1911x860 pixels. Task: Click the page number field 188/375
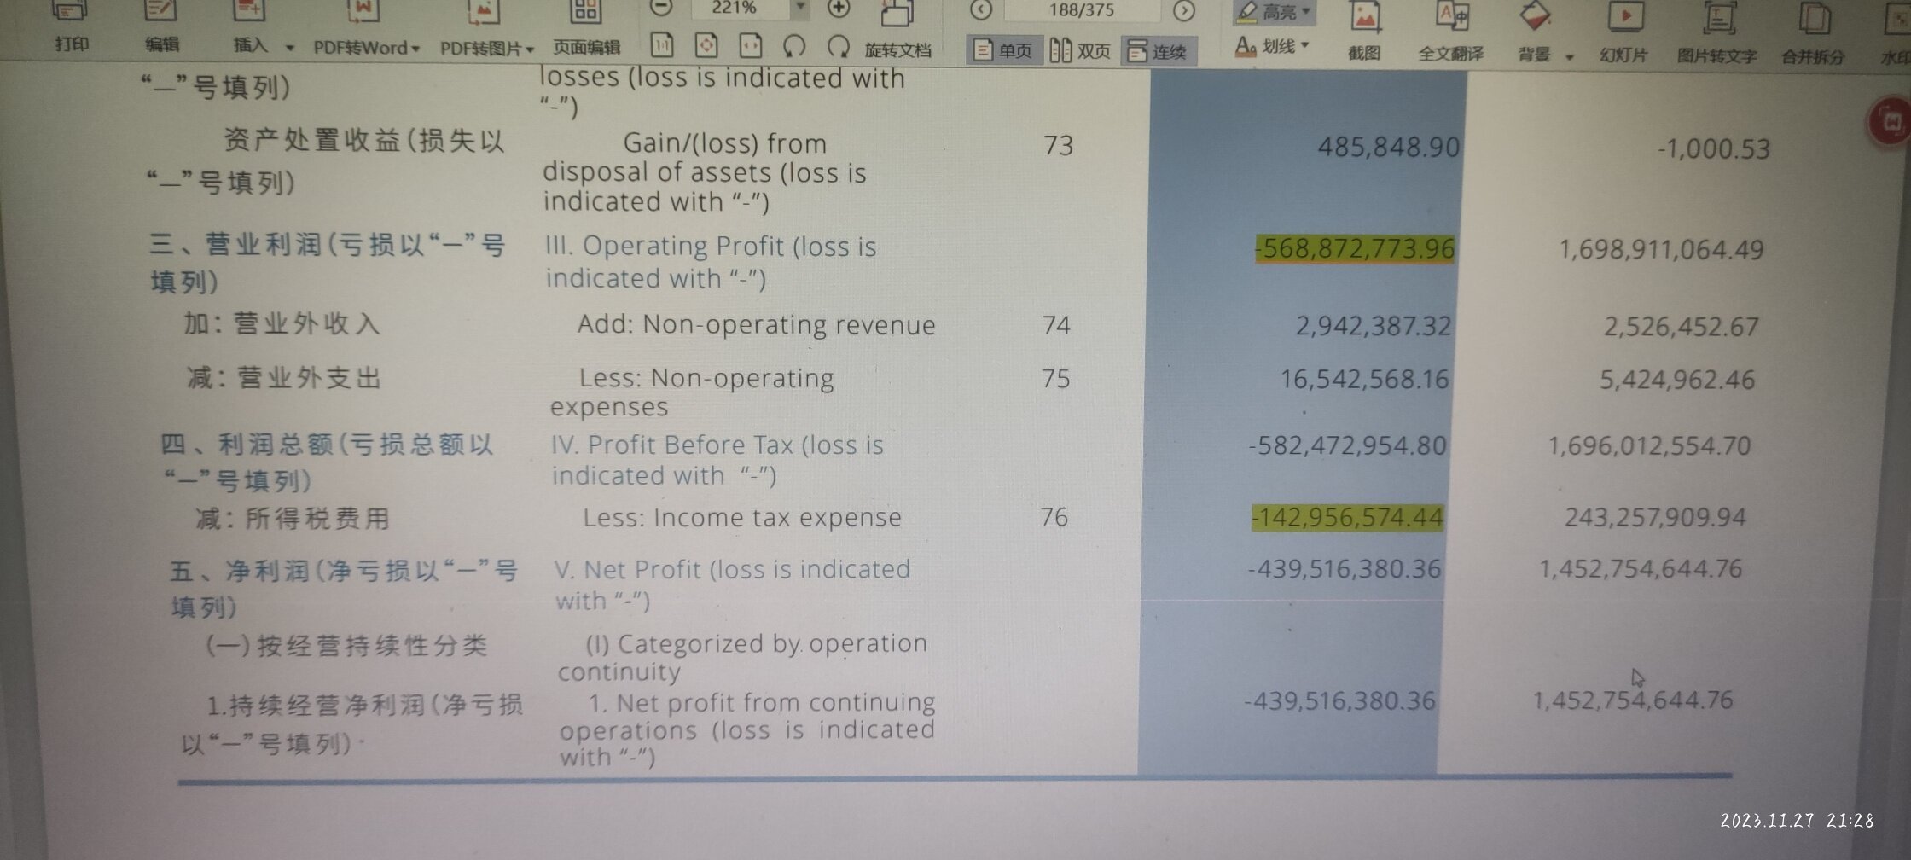(1081, 10)
